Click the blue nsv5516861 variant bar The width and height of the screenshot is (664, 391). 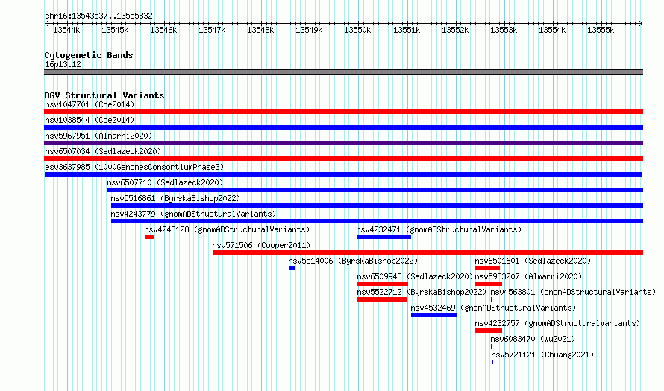[x=377, y=206]
